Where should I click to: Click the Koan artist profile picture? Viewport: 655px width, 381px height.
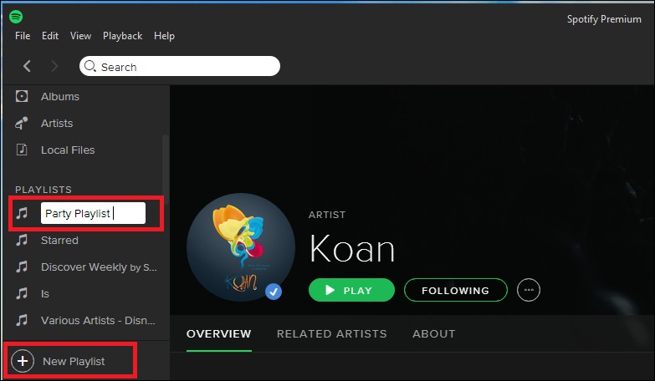click(x=241, y=247)
